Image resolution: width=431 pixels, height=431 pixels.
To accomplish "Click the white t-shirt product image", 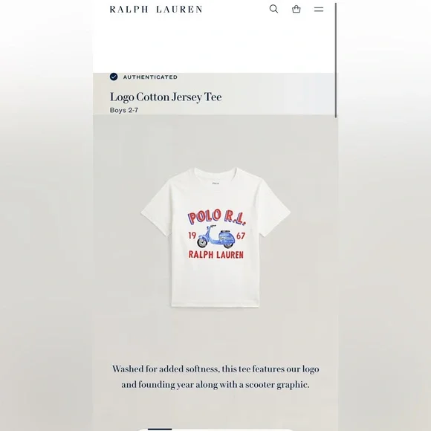I will pyautogui.click(x=215, y=237).
